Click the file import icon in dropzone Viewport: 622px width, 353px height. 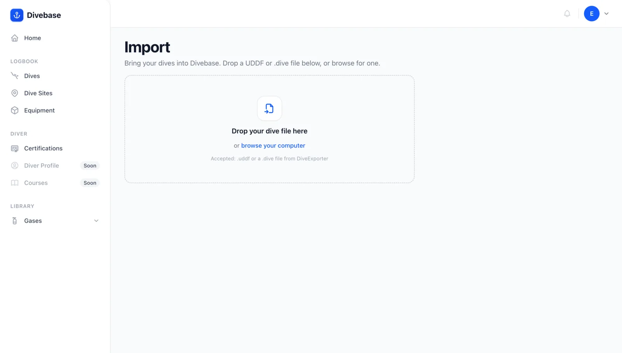click(x=269, y=108)
